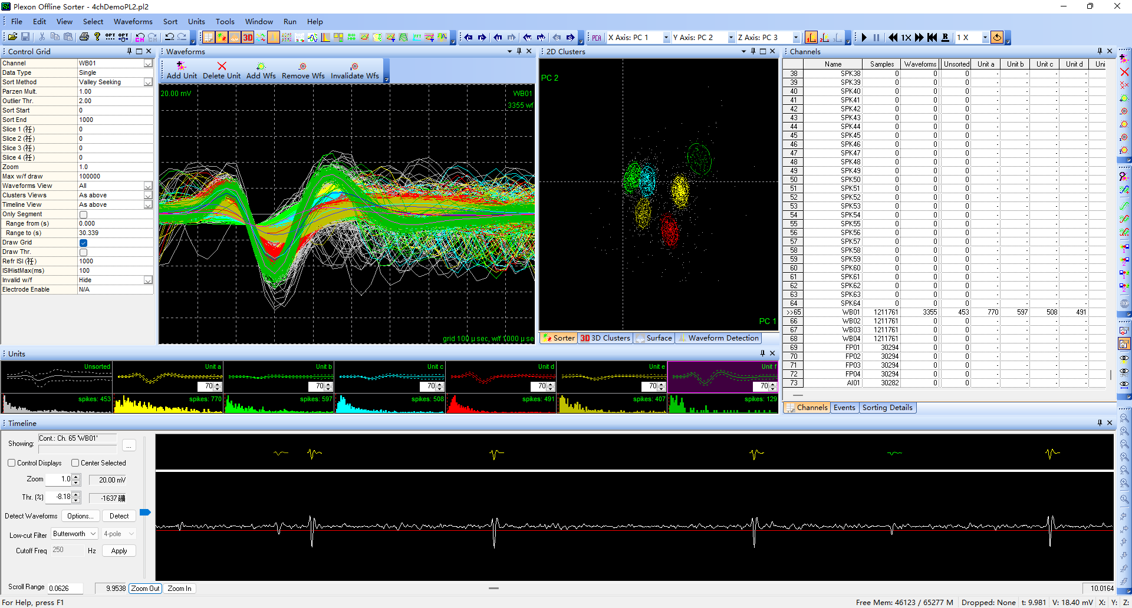
Task: Click the feature-1 axis icon next to Z Axis
Action: 811,38
